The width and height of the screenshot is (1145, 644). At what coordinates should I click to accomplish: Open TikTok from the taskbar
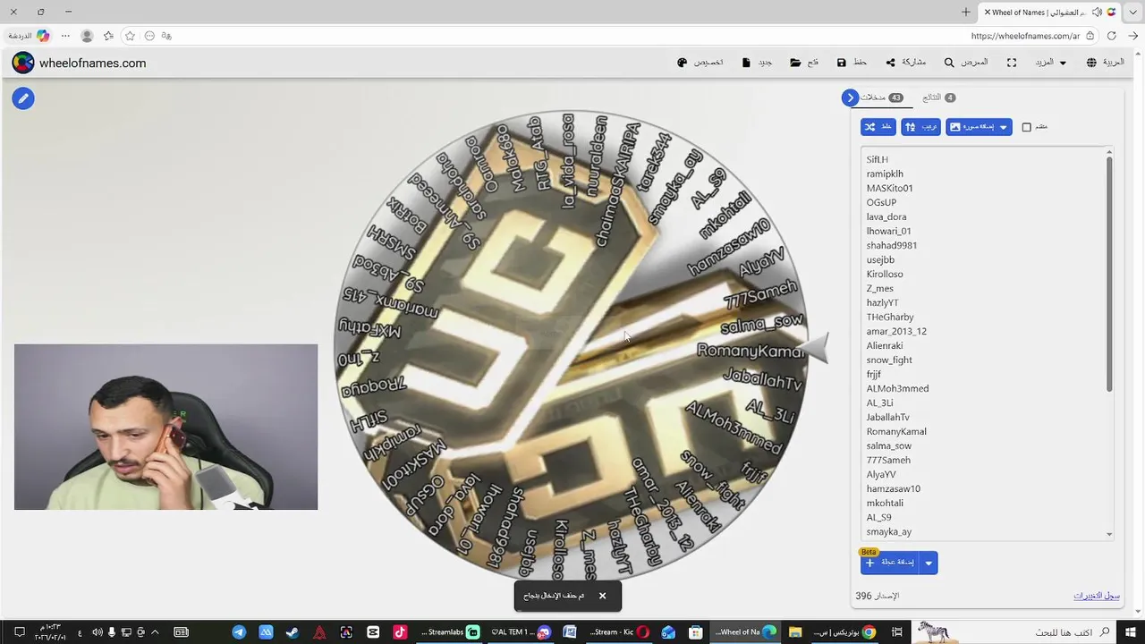(400, 632)
